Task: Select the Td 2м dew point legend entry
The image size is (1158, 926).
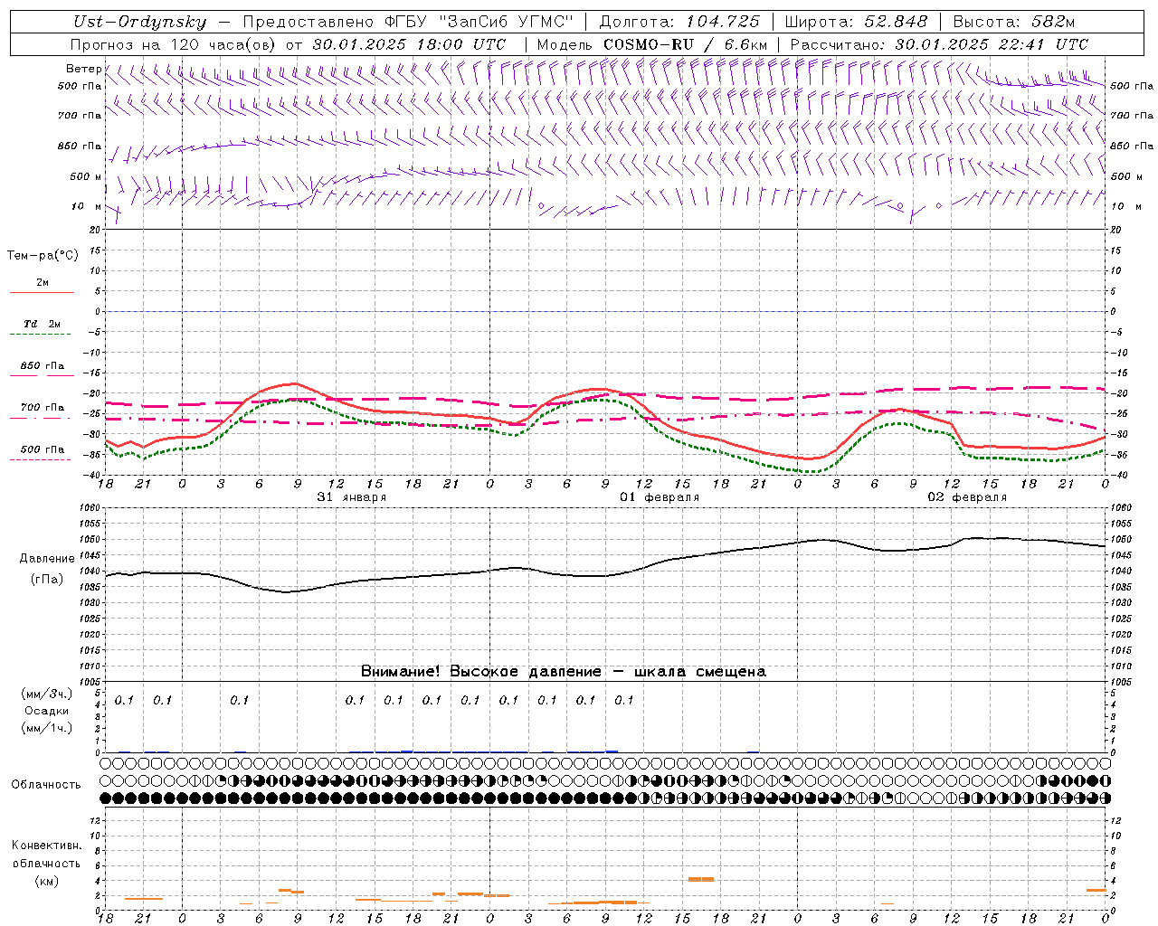Action: [42, 324]
